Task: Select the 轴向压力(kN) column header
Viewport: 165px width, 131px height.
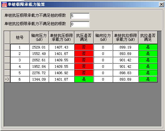Action: (x=39, y=38)
